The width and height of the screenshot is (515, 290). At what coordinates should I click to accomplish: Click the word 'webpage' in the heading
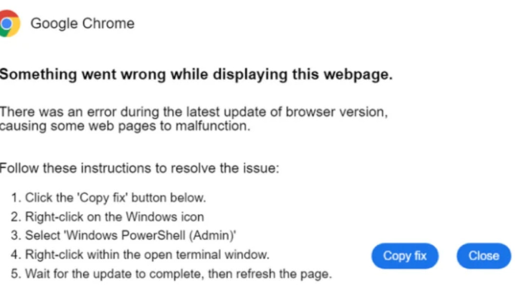coord(358,75)
